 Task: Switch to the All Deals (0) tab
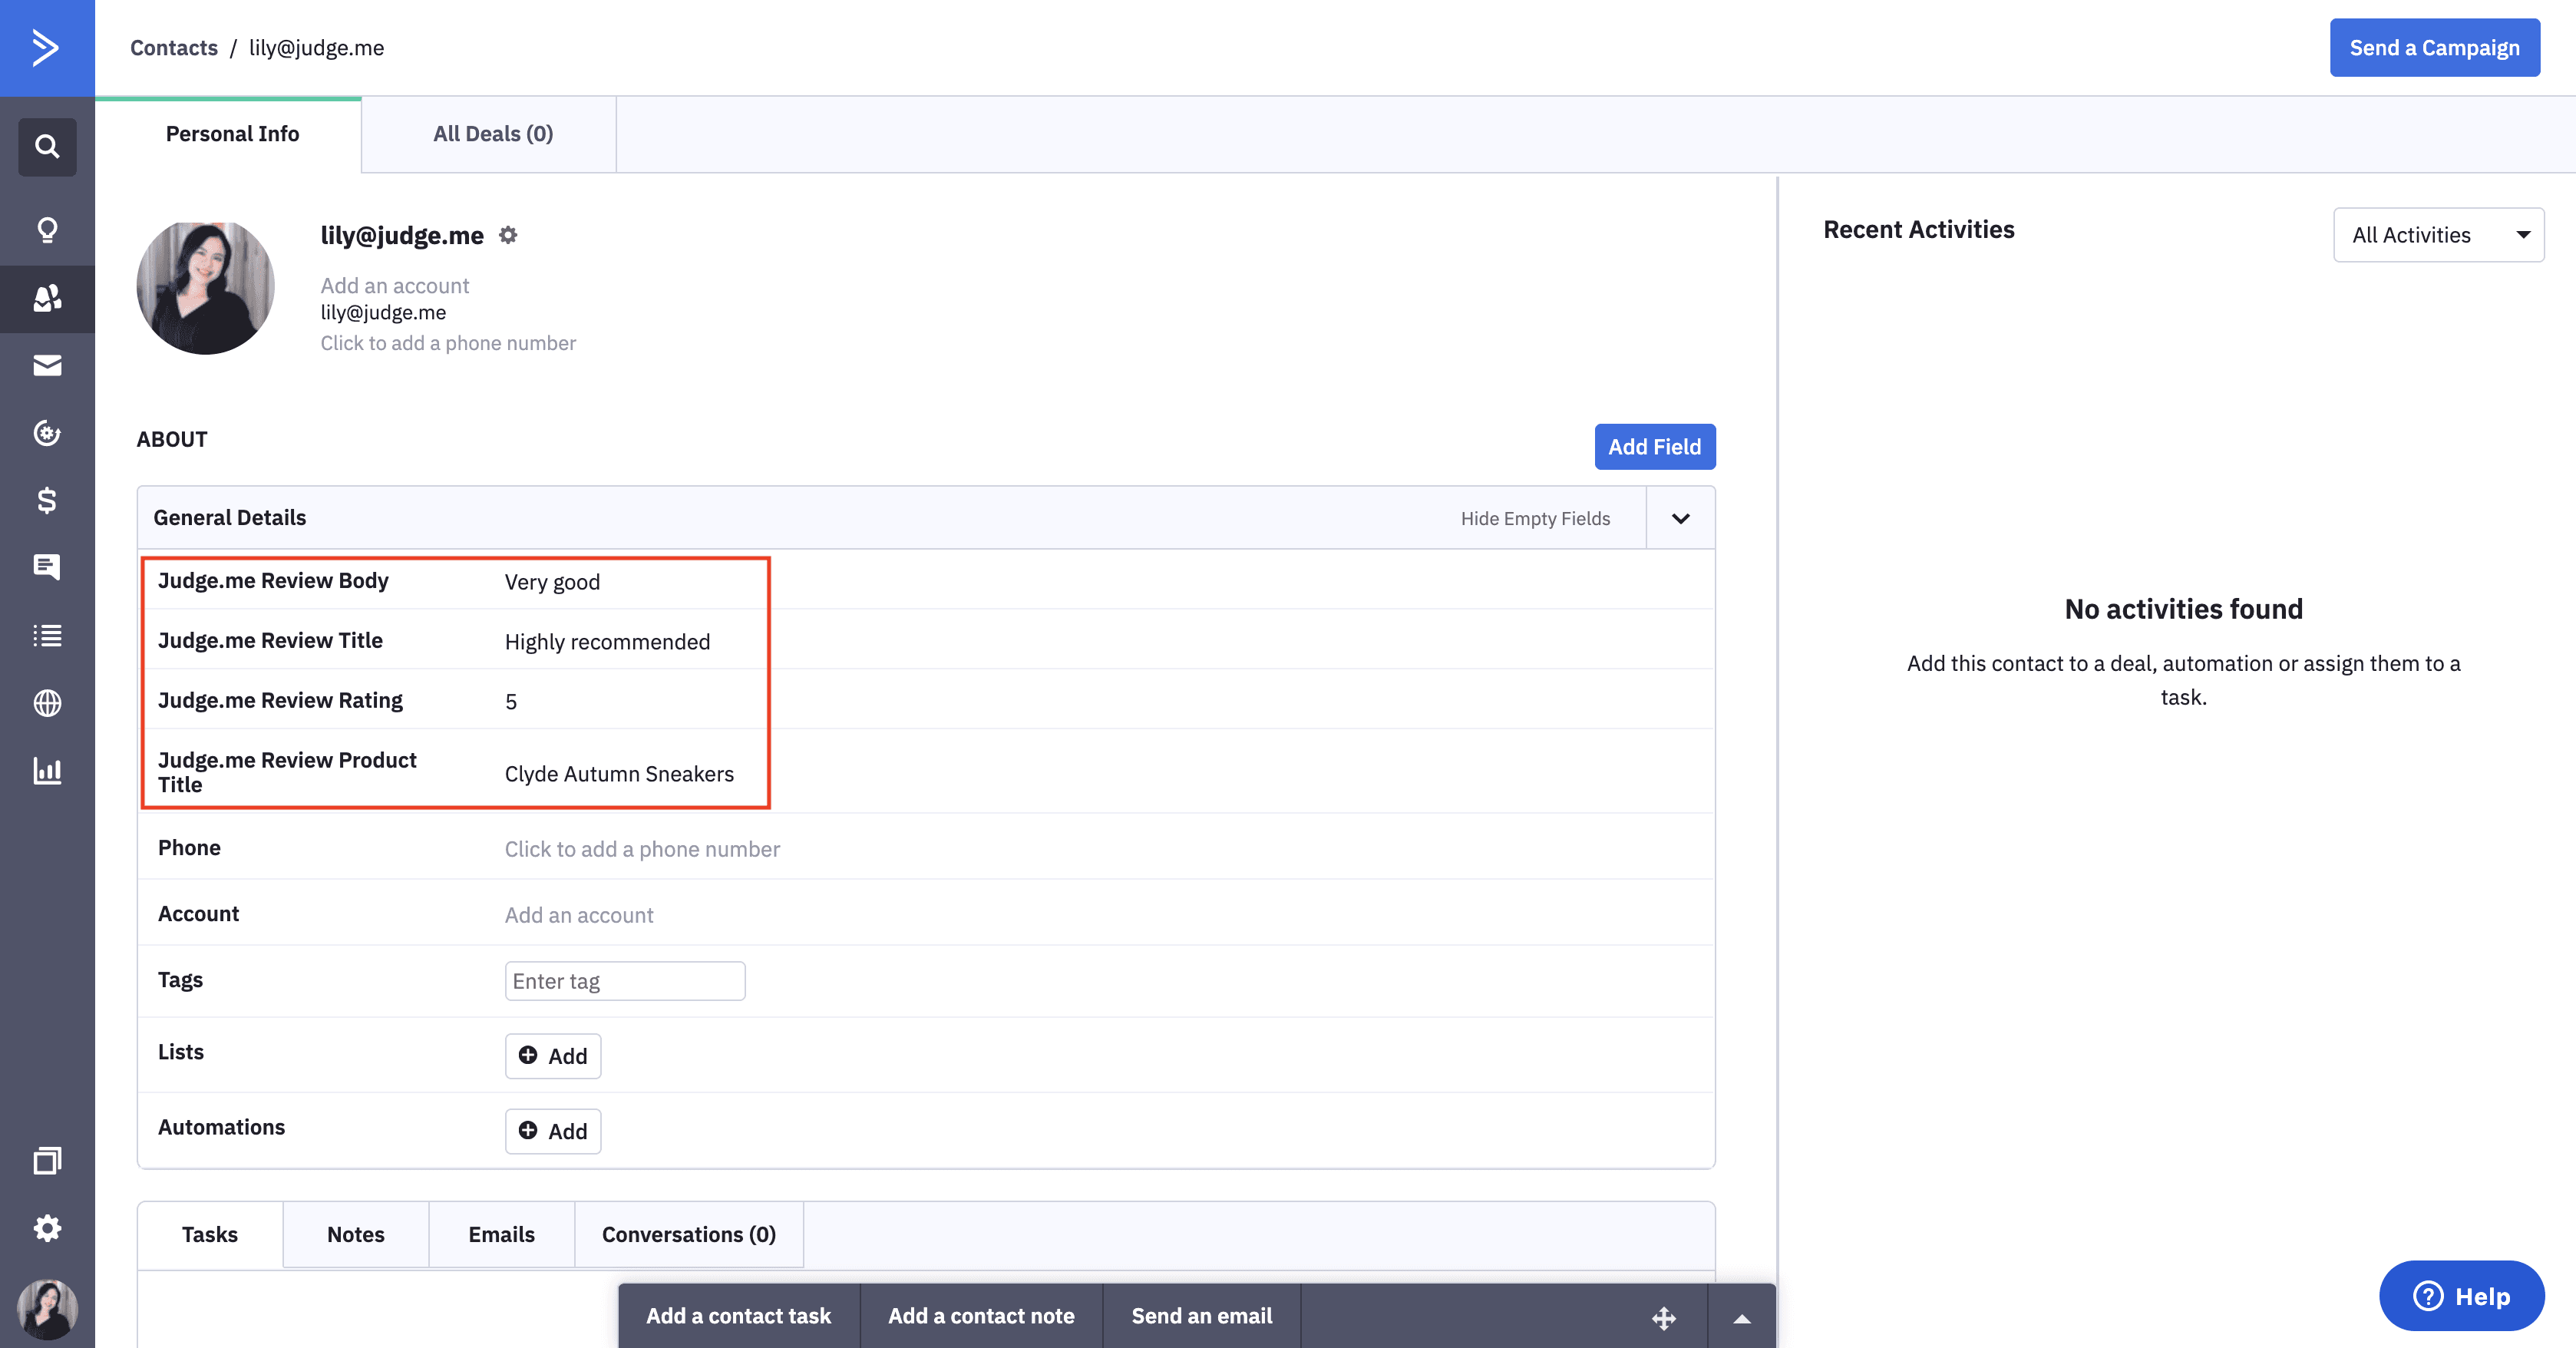coord(492,134)
